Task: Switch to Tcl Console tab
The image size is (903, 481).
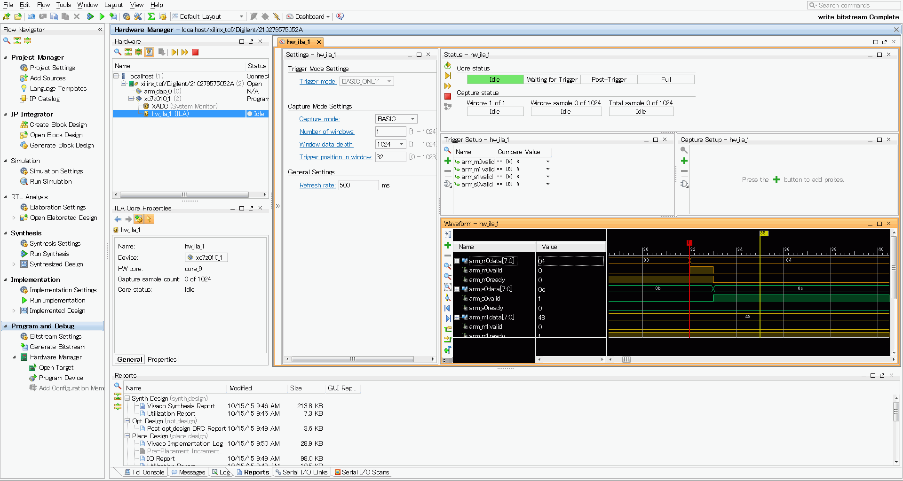Action: point(144,472)
